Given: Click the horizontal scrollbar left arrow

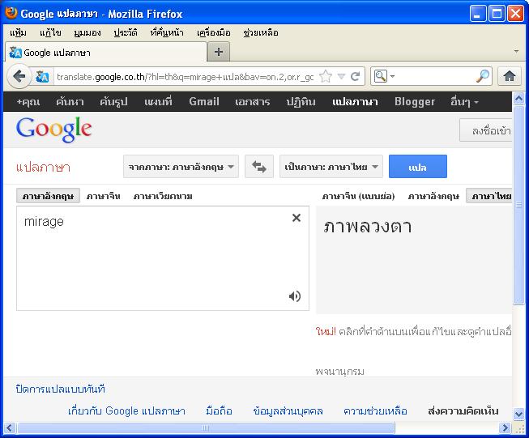Looking at the screenshot, I should click(x=10, y=428).
